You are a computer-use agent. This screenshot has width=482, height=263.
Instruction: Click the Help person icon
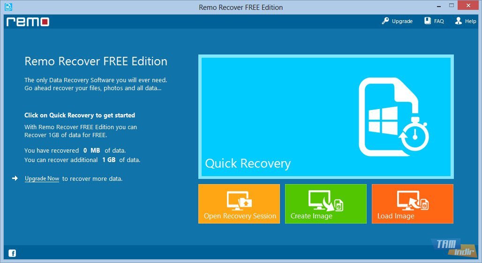point(459,21)
